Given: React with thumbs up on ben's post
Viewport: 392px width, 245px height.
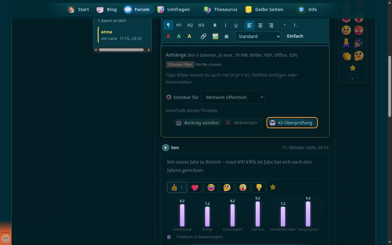Looking at the screenshot, I should [x=177, y=187].
